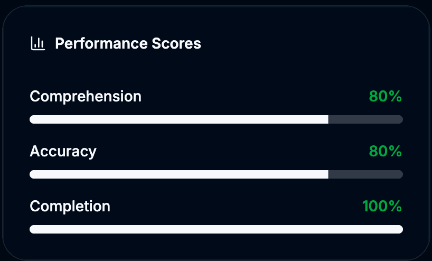Click the gray unfilled part of Comprehension bar

[365, 119]
